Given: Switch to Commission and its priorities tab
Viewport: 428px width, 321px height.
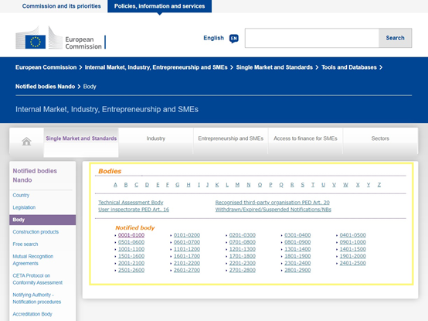Looking at the screenshot, I should 61,6.
